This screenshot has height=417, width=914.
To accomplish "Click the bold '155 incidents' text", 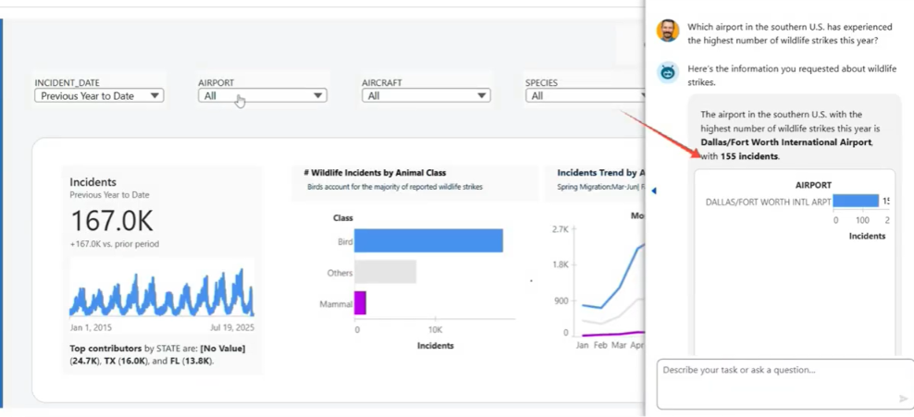I will [x=749, y=156].
